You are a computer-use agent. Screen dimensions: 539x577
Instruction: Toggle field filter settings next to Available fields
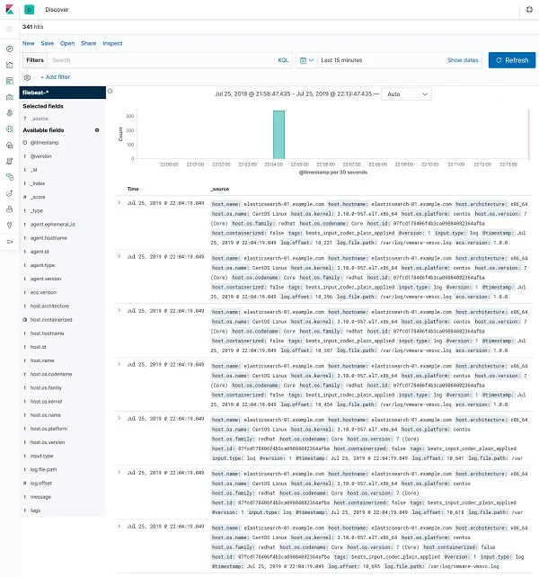97,130
